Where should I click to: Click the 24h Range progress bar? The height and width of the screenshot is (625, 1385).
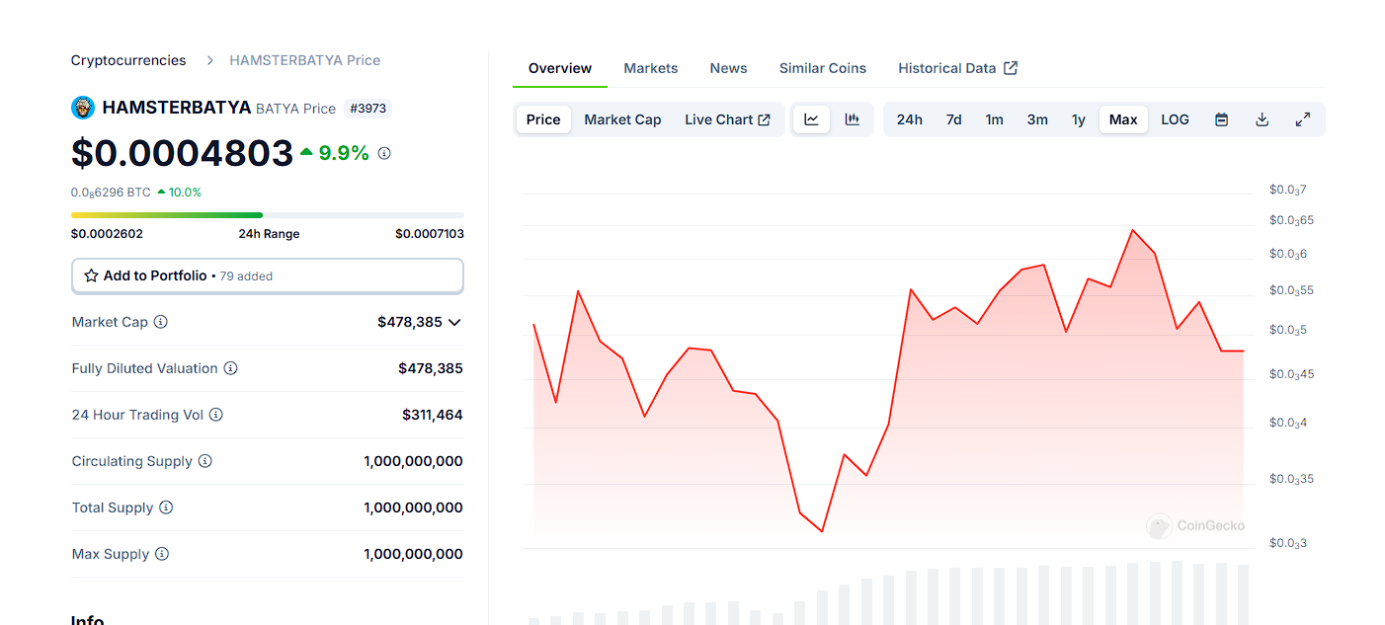point(267,214)
